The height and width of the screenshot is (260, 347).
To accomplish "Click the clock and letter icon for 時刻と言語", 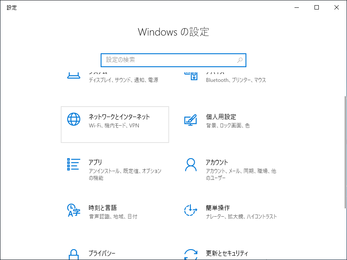I will tap(74, 210).
